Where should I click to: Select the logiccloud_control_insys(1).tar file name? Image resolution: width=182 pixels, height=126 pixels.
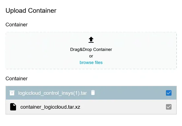tap(52, 93)
